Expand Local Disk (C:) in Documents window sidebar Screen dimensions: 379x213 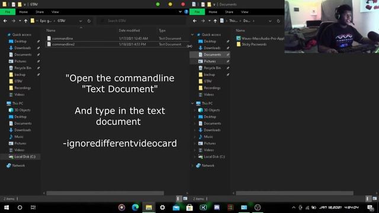195,157
